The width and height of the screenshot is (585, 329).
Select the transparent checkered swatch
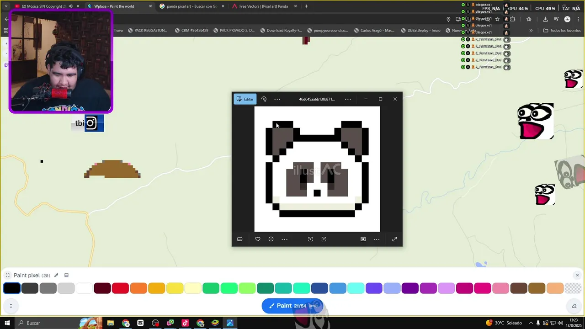573,288
